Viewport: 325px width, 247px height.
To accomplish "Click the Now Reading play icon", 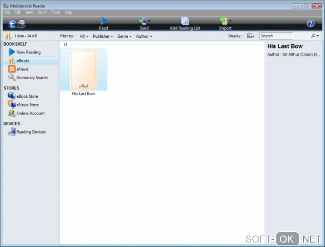I will [x=11, y=52].
